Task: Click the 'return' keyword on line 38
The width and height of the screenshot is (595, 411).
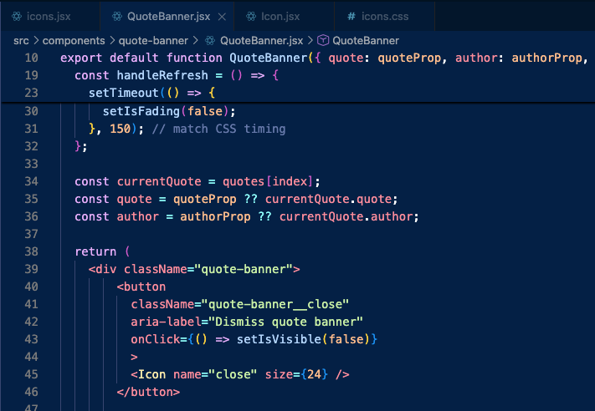Action: pyautogui.click(x=95, y=251)
